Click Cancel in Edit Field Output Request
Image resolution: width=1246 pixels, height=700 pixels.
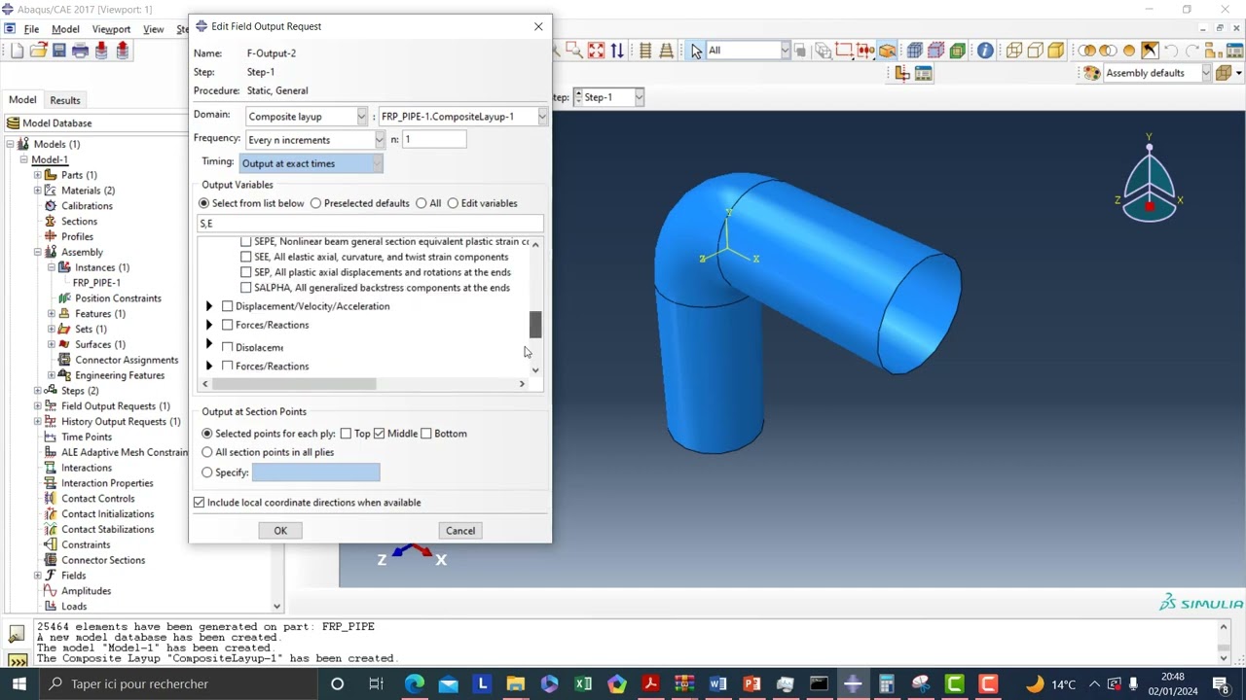tap(460, 531)
